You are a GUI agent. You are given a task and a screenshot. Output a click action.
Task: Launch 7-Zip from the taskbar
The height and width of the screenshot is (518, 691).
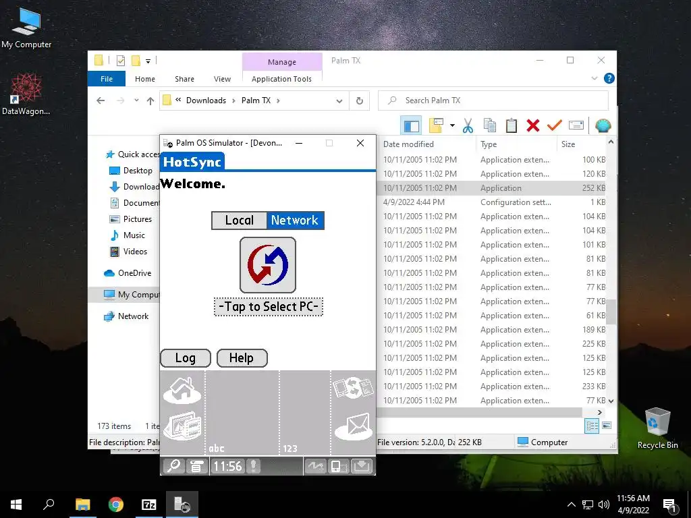click(149, 505)
